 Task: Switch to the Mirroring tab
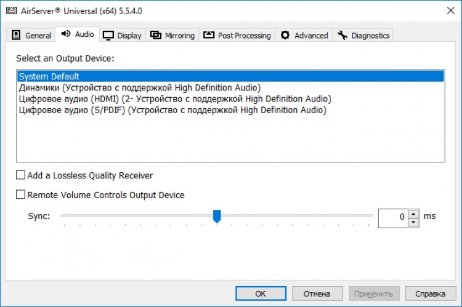point(179,35)
